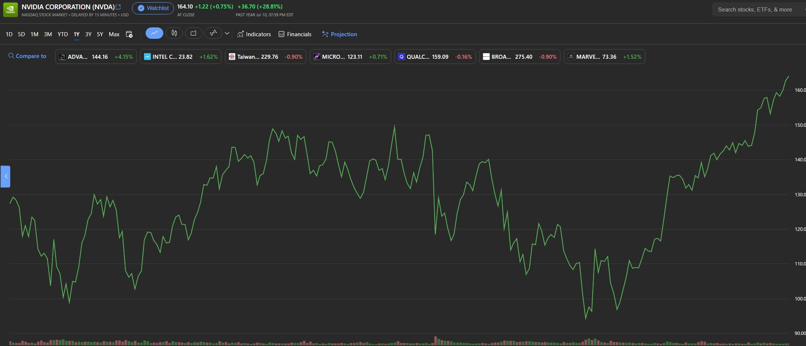This screenshot has height=346, width=806.
Task: Select the 1D time range
Action: pos(9,34)
